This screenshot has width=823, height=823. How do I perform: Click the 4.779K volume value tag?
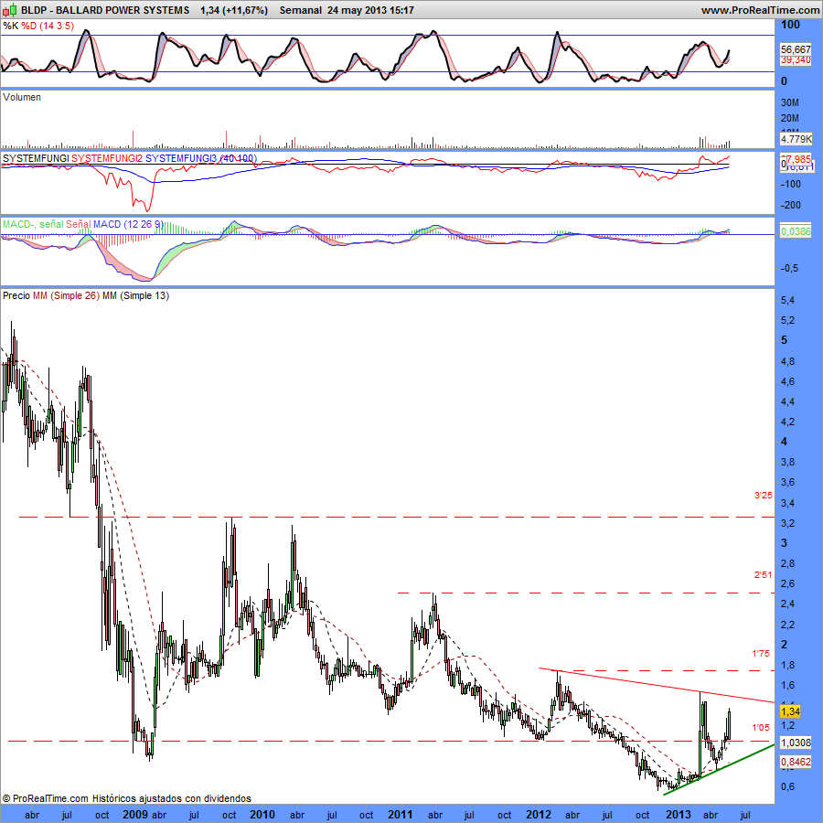click(x=796, y=139)
